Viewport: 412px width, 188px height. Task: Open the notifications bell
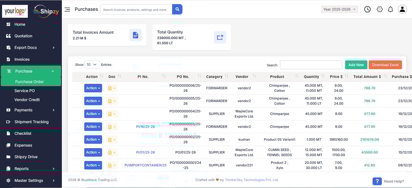(x=390, y=9)
